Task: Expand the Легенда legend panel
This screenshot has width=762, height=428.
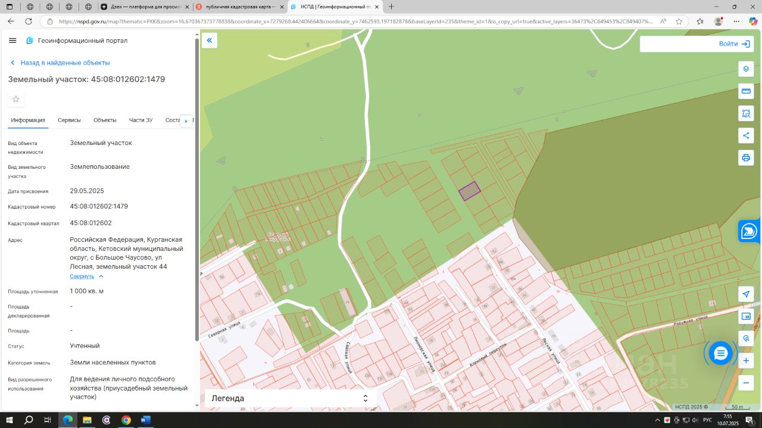Action: tap(291, 398)
